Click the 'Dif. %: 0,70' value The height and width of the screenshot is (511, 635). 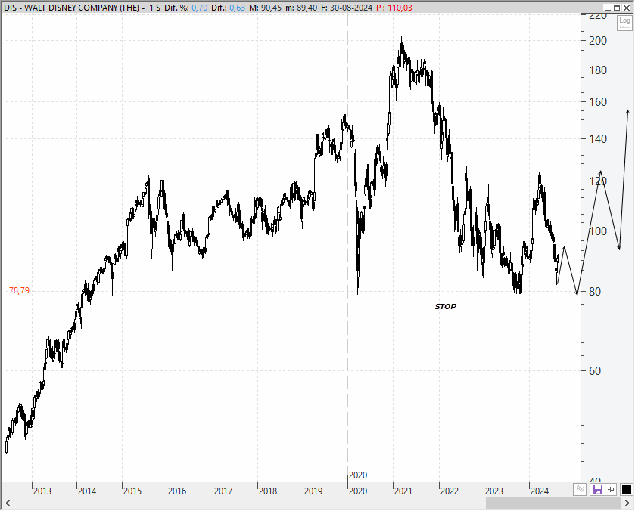186,8
